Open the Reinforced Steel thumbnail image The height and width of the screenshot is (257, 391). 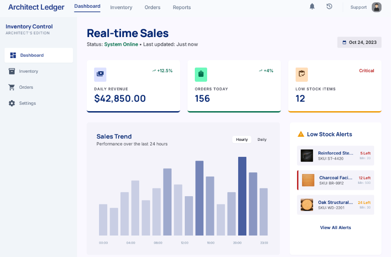point(307,155)
